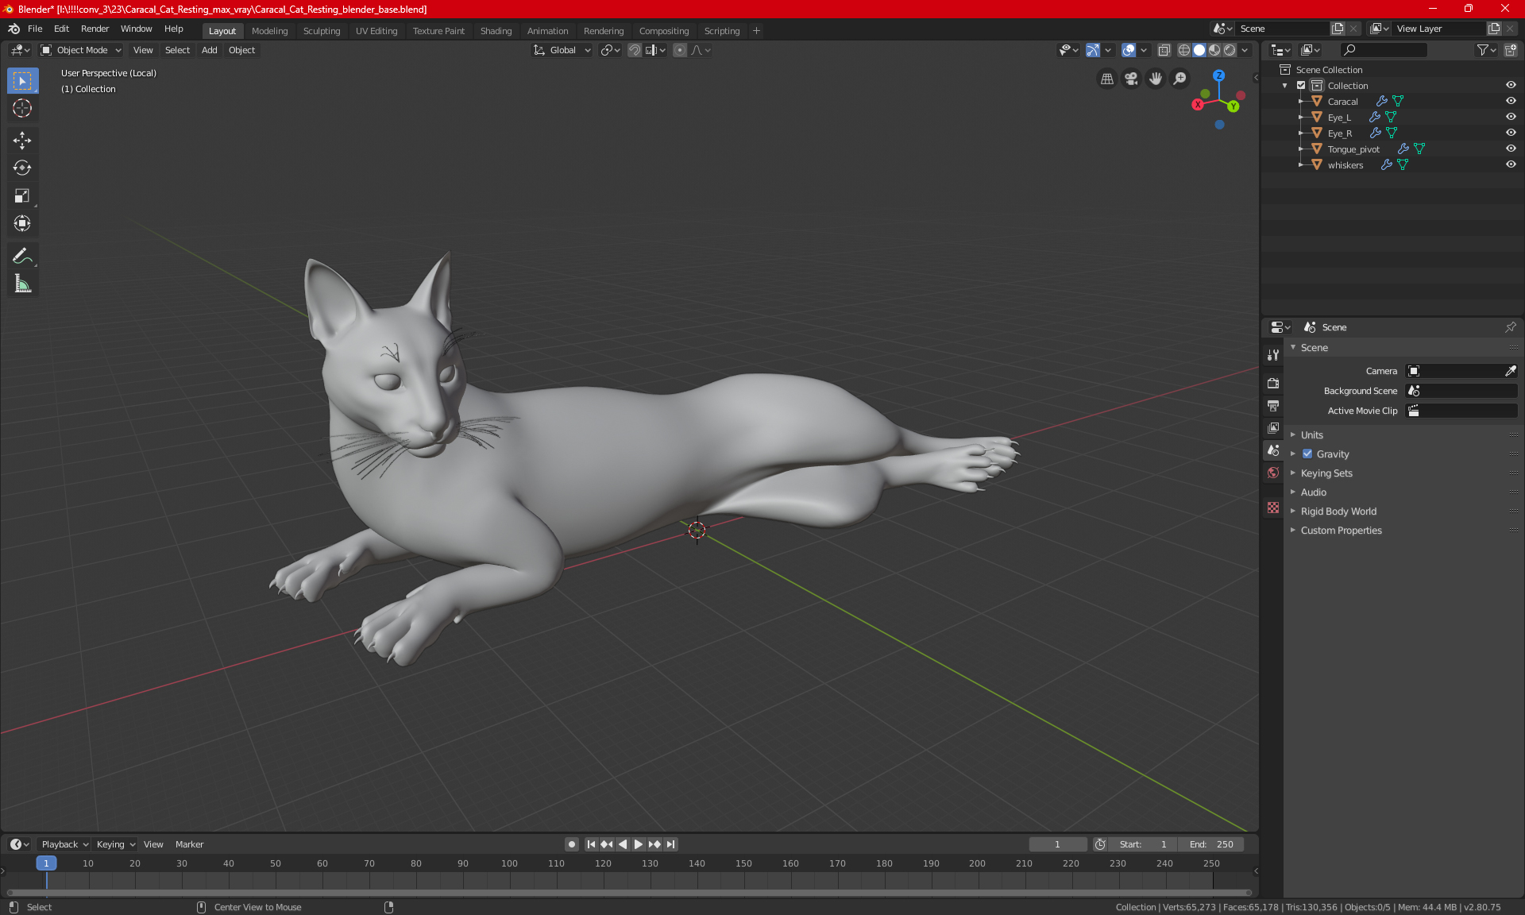Open Texture properties tab icon
This screenshot has width=1525, height=915.
point(1273,508)
